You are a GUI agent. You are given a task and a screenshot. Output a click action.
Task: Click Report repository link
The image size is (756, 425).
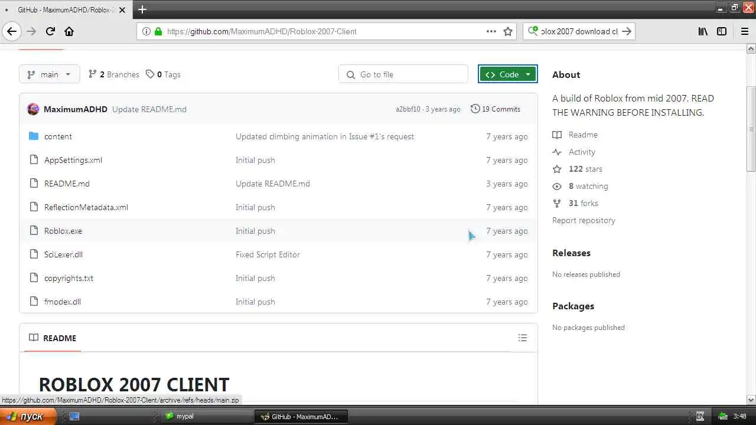coord(584,220)
